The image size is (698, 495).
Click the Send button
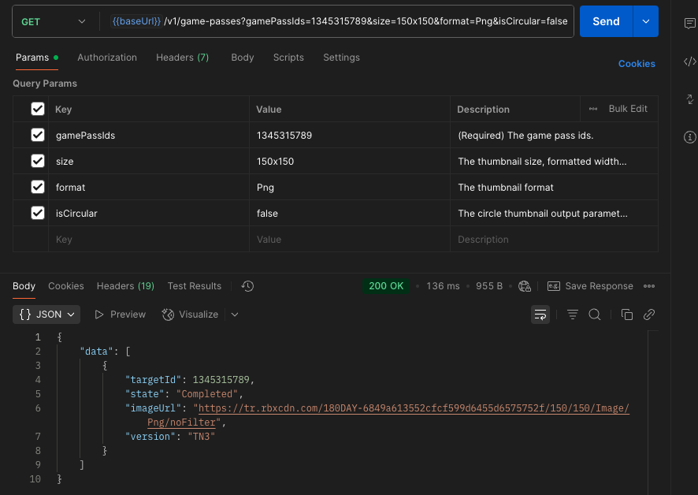[x=606, y=21]
